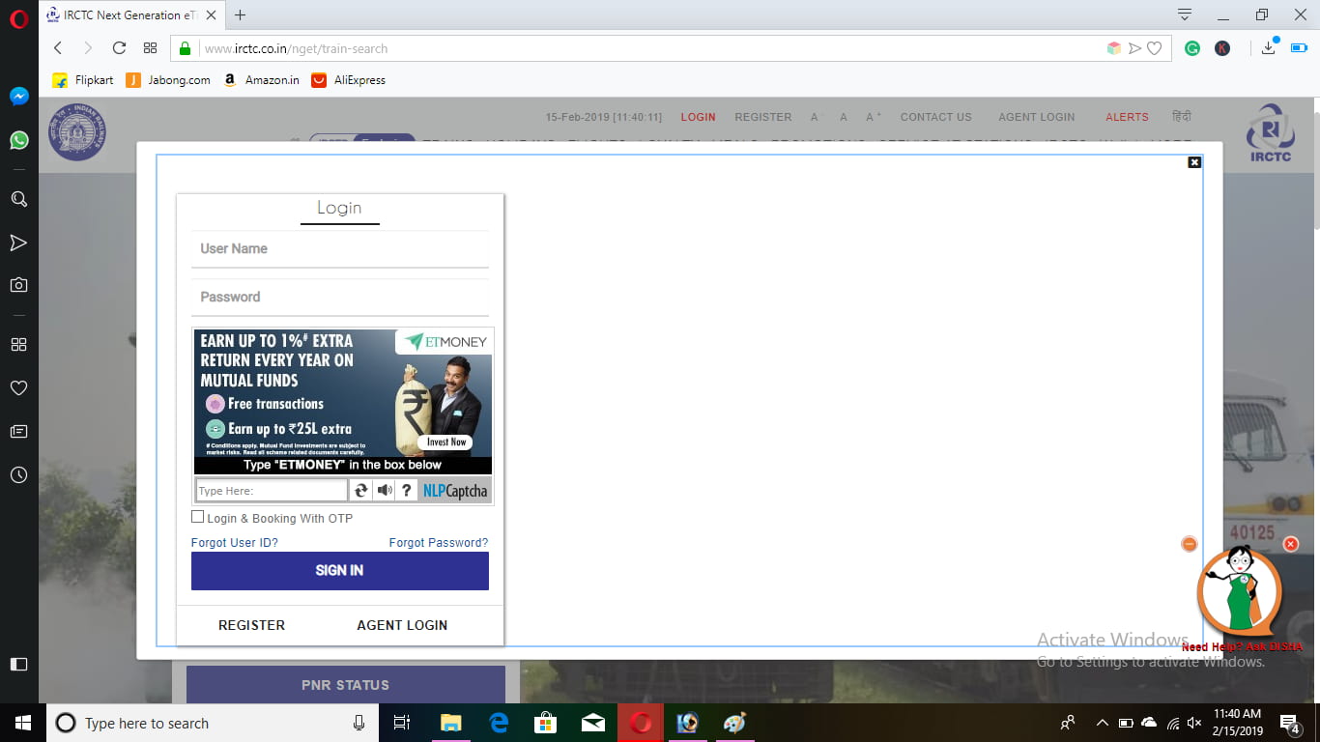Screen dimensions: 1320x742
Task: Click the User Name field
Action: coord(340,249)
